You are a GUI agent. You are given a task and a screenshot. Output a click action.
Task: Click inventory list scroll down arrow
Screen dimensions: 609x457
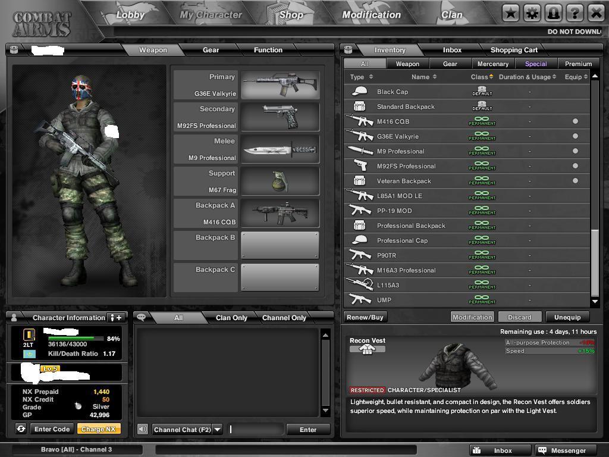(x=595, y=301)
